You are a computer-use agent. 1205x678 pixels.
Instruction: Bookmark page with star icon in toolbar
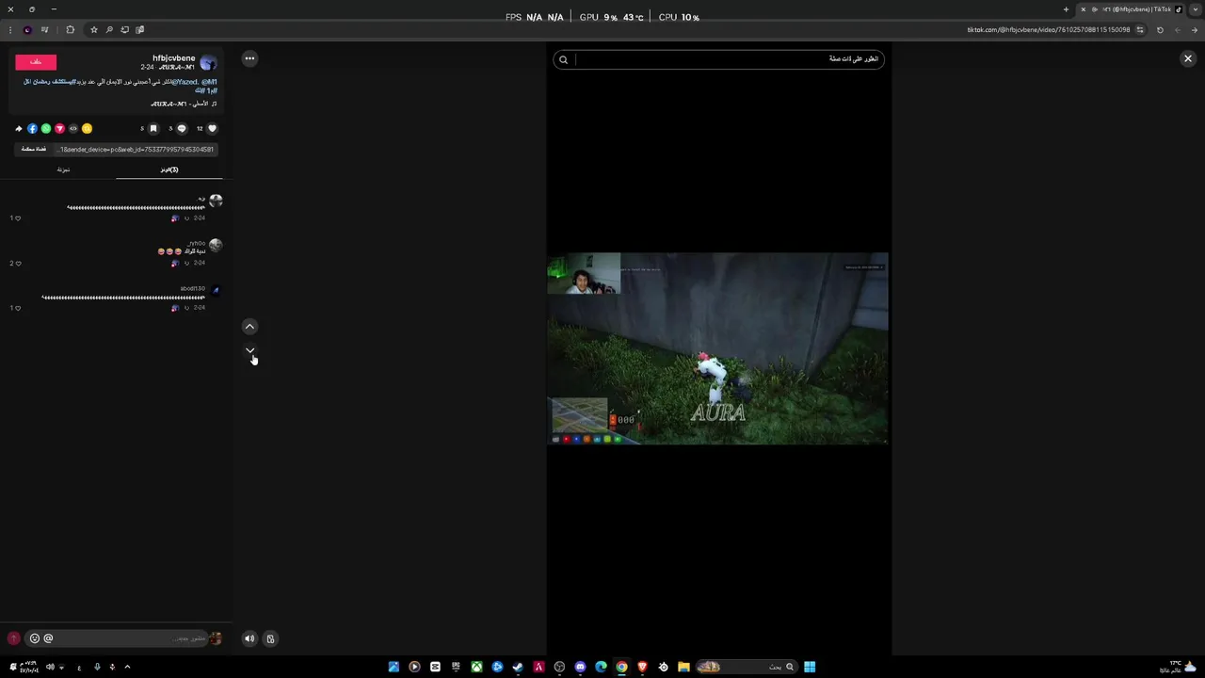coord(93,30)
